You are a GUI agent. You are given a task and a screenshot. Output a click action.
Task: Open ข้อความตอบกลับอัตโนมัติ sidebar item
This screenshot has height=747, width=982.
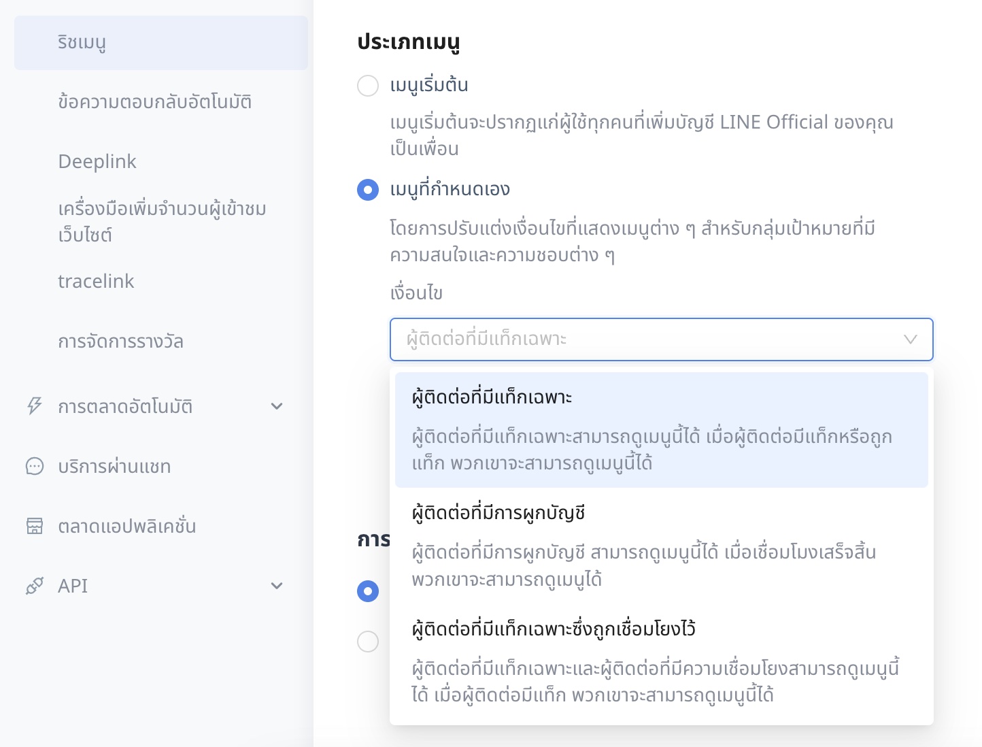(x=155, y=102)
